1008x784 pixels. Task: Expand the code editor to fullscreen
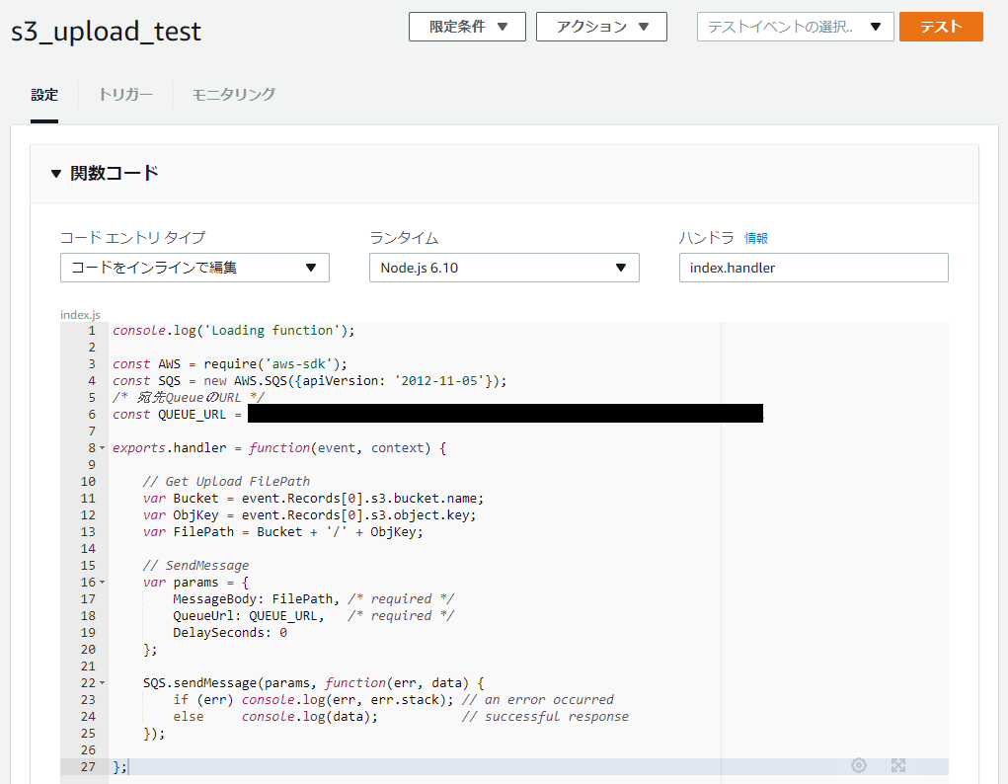898,765
